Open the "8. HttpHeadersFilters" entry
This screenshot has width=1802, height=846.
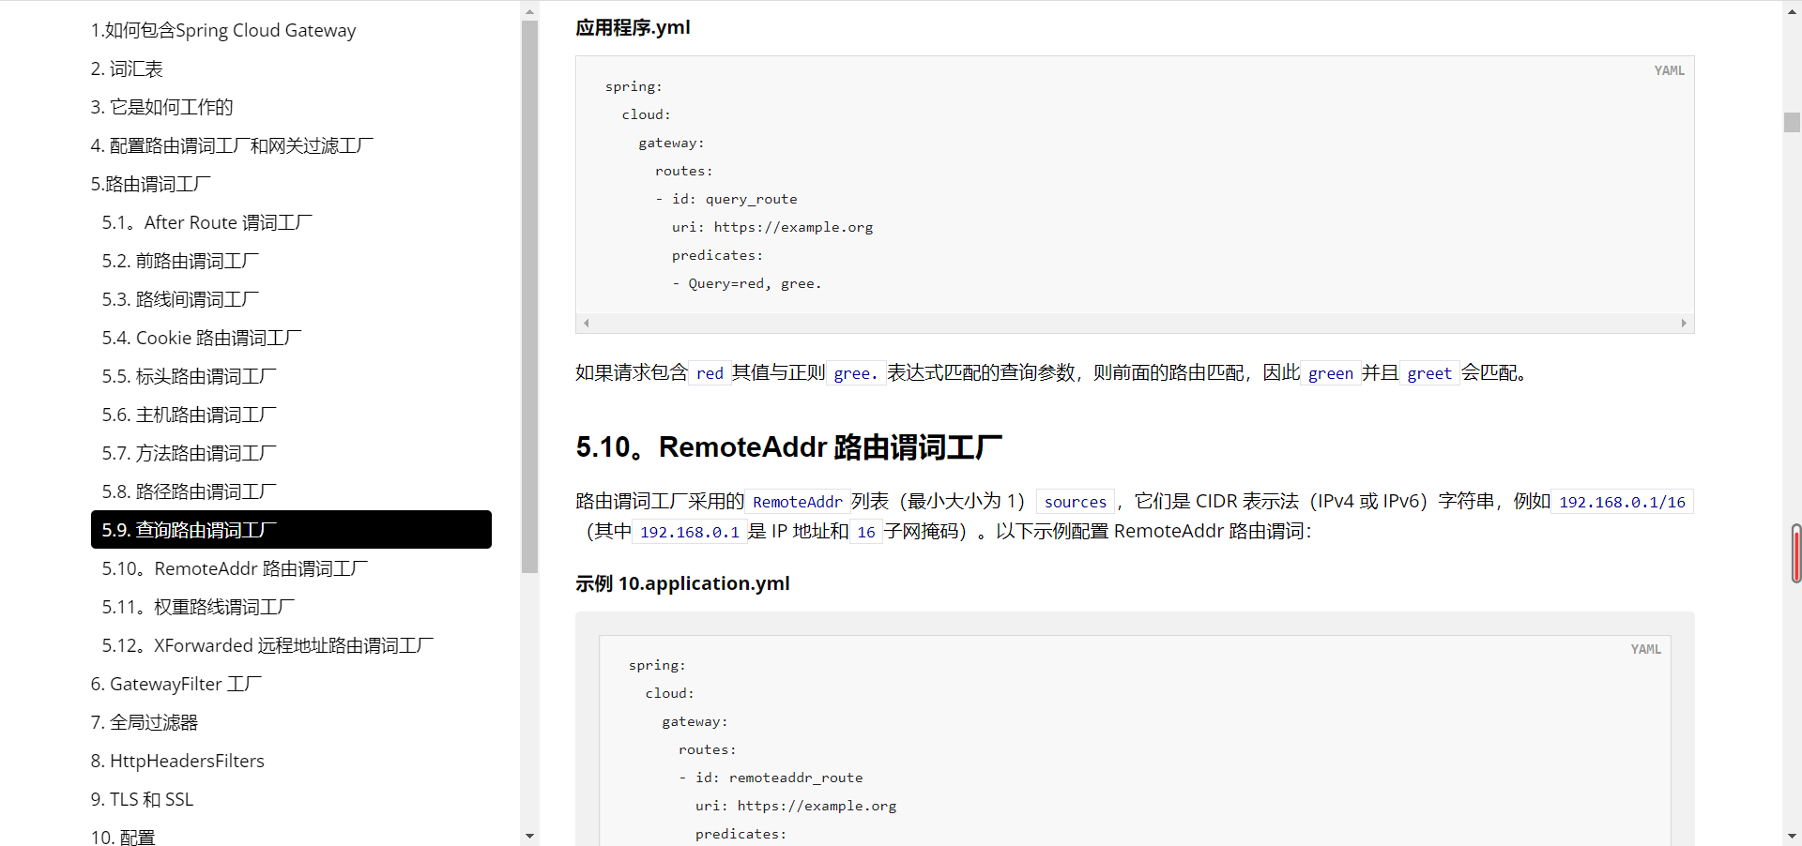click(x=176, y=760)
